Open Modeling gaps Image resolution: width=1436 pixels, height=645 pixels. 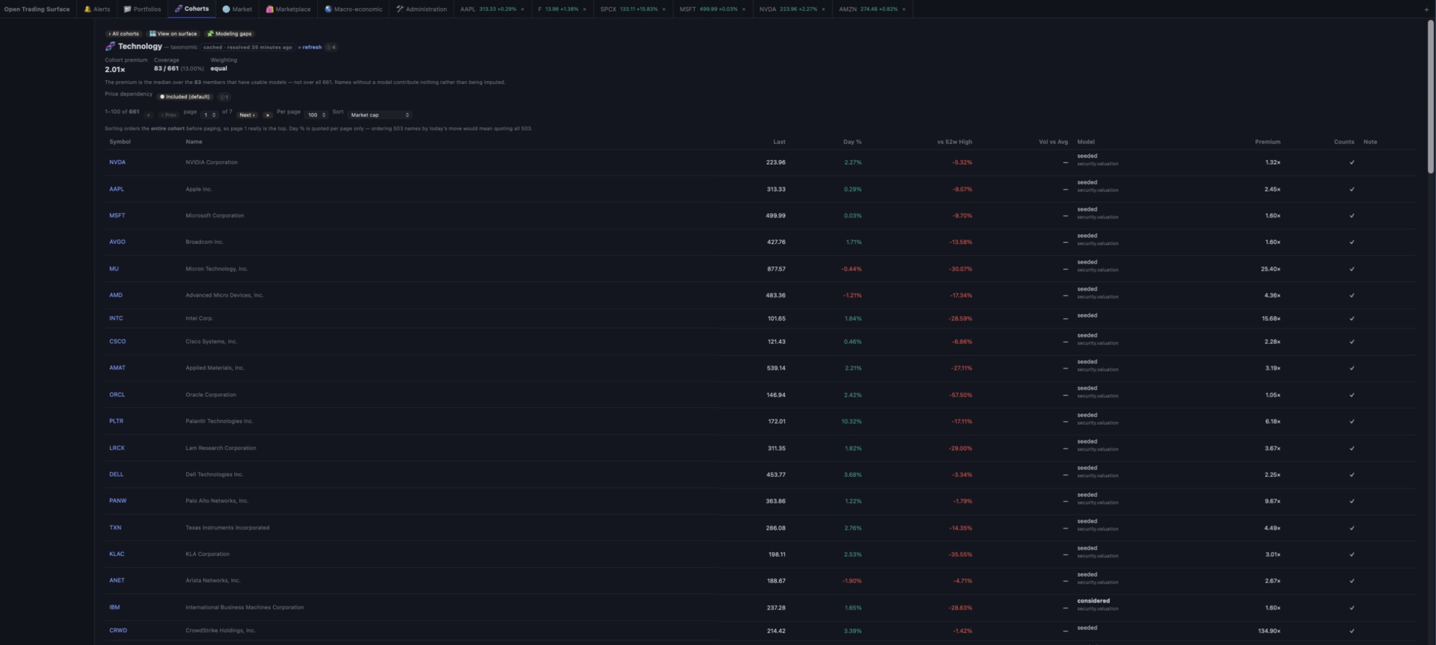230,34
